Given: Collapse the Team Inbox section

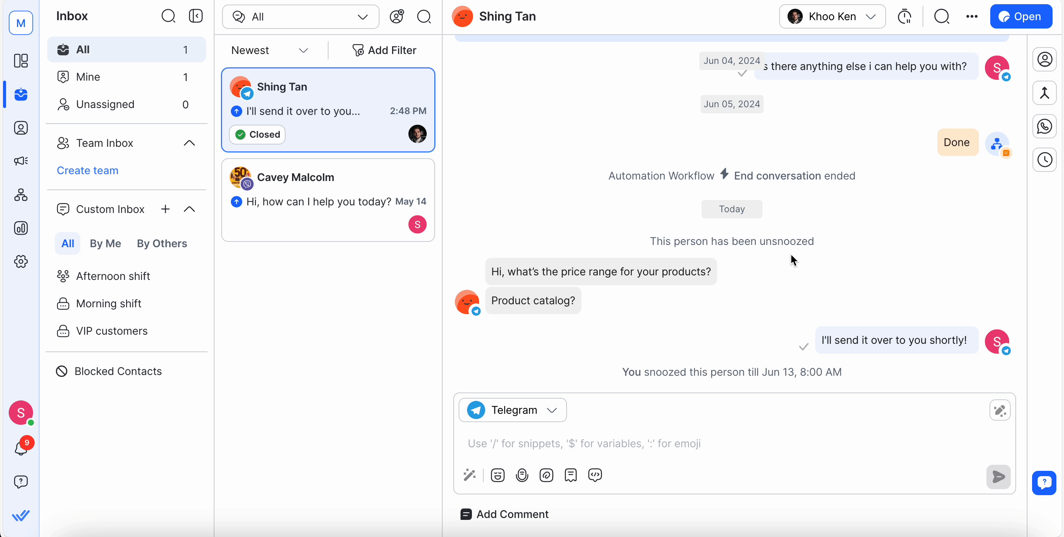Looking at the screenshot, I should (189, 143).
